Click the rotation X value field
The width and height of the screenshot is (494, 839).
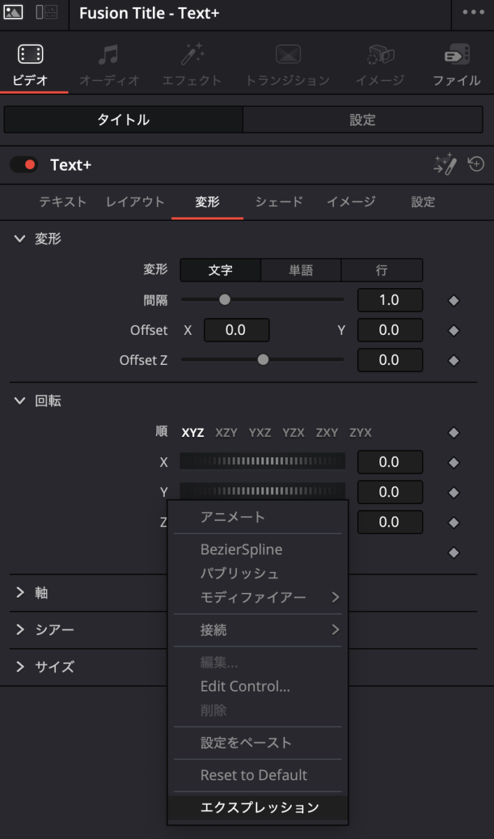[x=390, y=462]
